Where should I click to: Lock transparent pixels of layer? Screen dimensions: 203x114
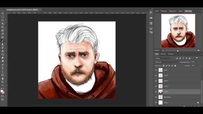coord(164,66)
